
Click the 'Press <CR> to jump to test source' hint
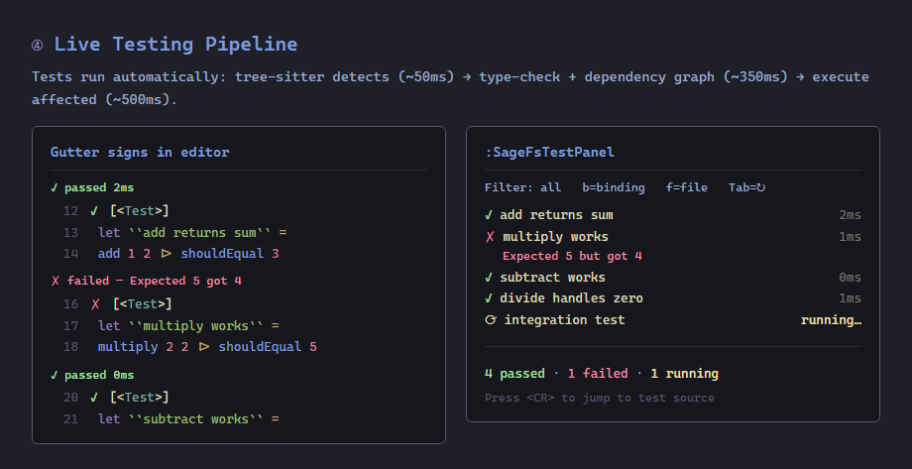[599, 398]
